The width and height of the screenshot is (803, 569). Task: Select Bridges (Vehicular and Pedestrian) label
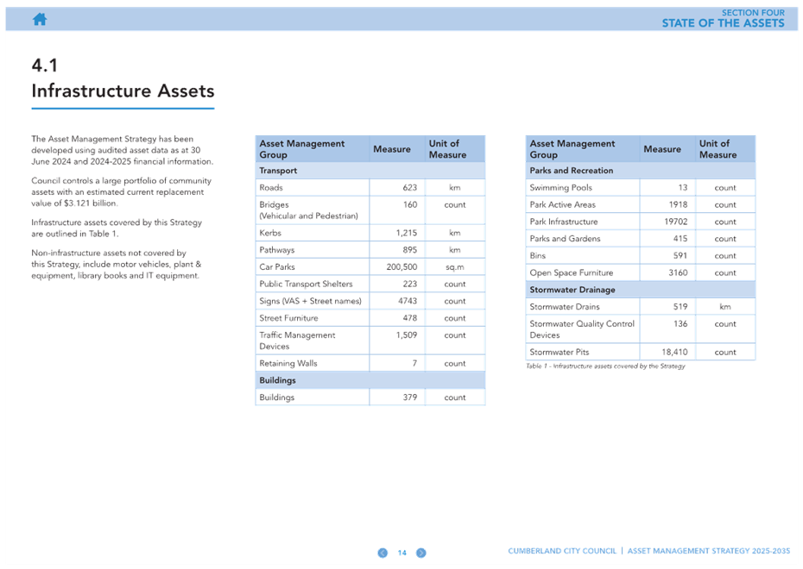[308, 210]
